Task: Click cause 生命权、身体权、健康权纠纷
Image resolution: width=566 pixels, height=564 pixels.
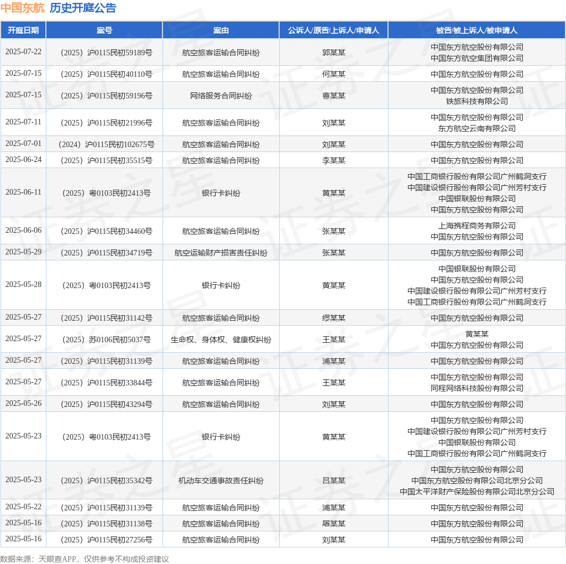Action: tap(221, 340)
